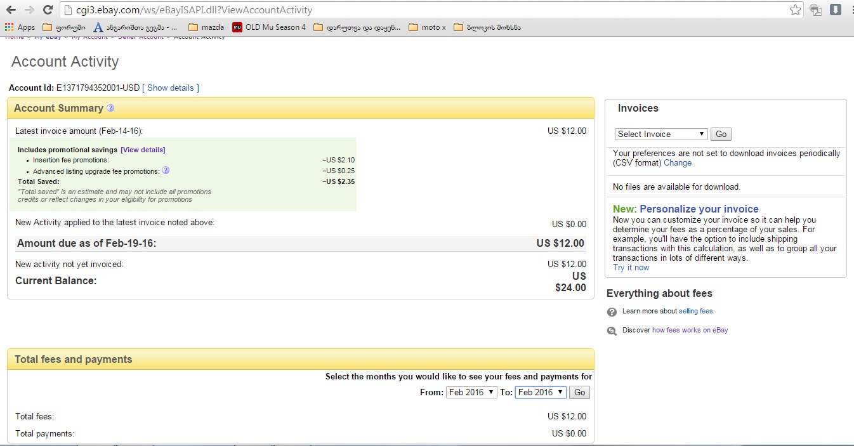Open the OLD Mu Season 4 bookmark
Viewport: 854px width, 446px height.
click(269, 27)
